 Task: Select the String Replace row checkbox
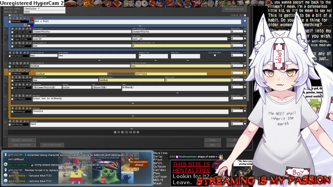click(10, 56)
